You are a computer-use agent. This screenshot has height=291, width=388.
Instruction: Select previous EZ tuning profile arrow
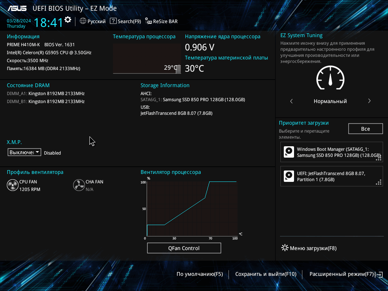point(291,101)
